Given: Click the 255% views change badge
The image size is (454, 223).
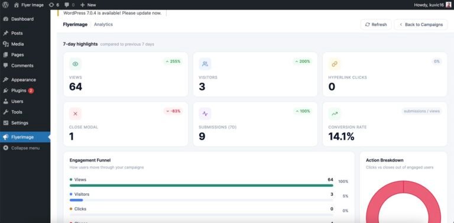Looking at the screenshot, I should pyautogui.click(x=173, y=62).
